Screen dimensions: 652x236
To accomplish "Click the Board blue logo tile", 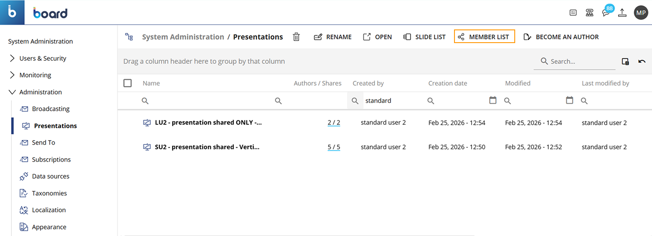I will pyautogui.click(x=12, y=12).
